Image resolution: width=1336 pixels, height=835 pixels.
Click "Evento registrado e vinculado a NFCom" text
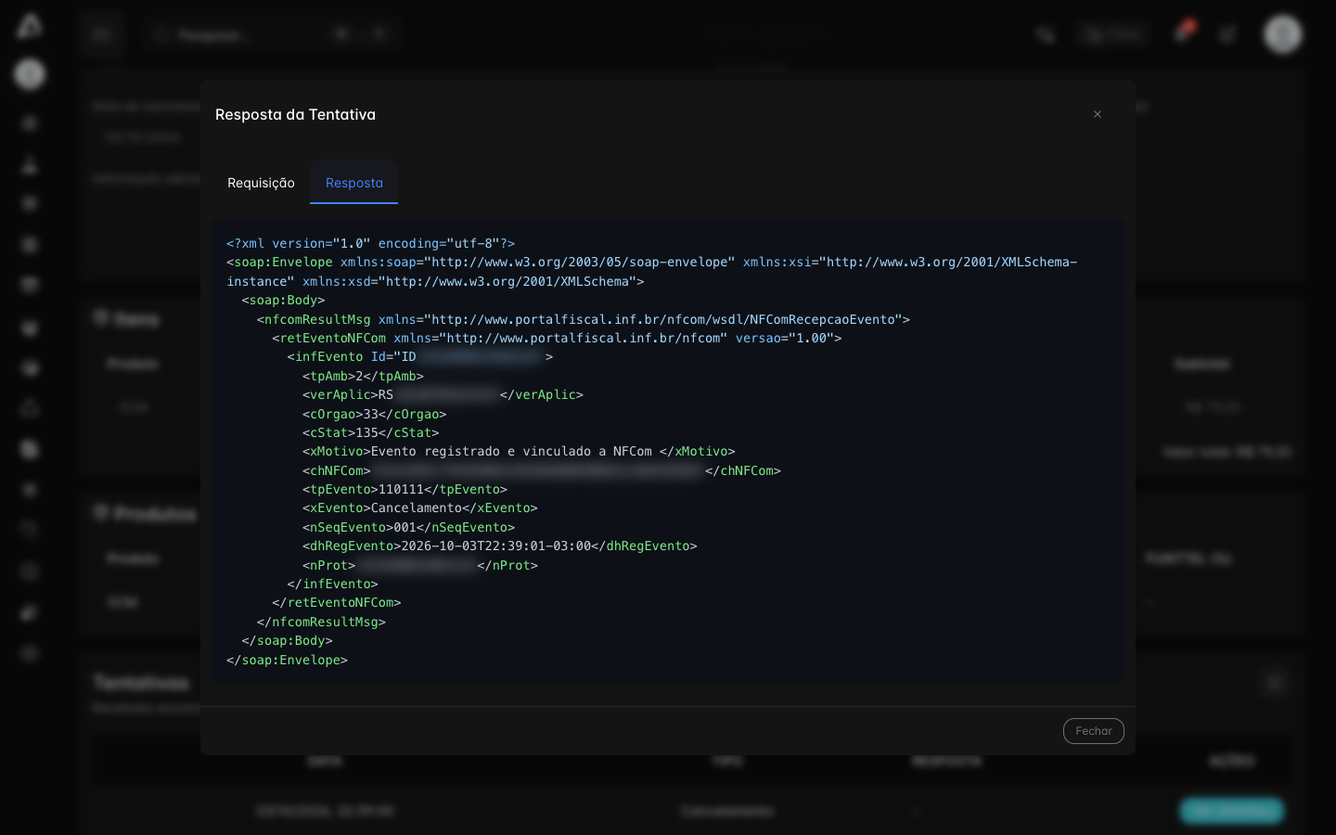(511, 451)
